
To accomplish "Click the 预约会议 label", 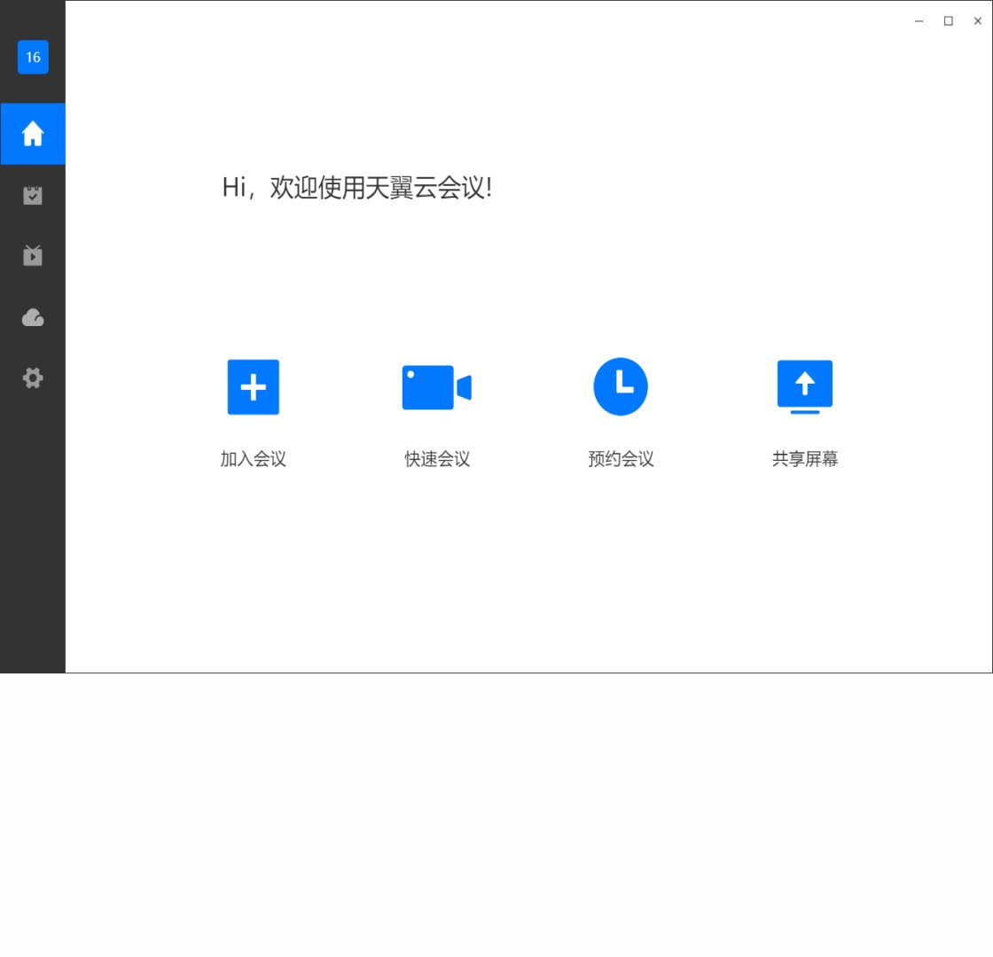I will [622, 459].
